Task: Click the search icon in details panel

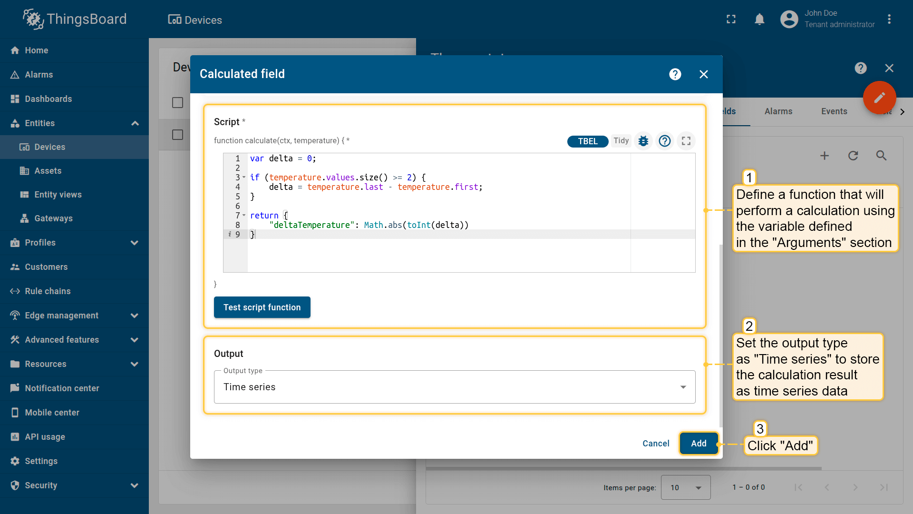Action: point(881,156)
